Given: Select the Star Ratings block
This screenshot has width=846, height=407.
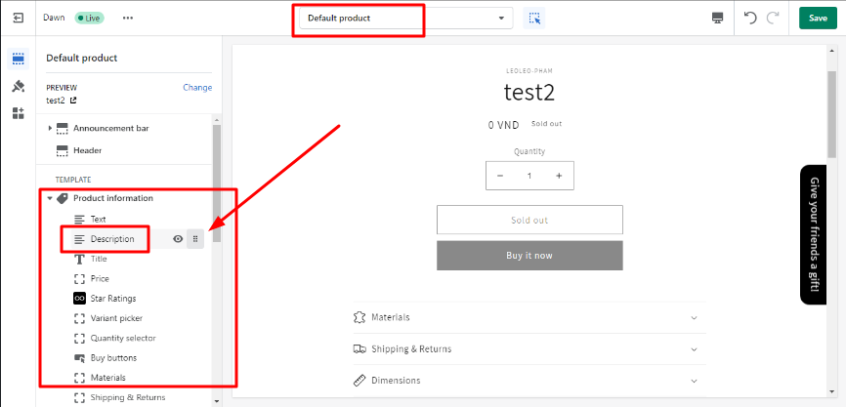Looking at the screenshot, I should pos(112,299).
